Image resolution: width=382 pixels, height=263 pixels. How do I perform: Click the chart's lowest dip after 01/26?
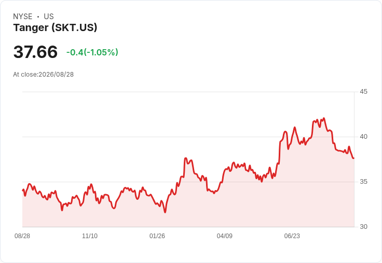(x=165, y=212)
